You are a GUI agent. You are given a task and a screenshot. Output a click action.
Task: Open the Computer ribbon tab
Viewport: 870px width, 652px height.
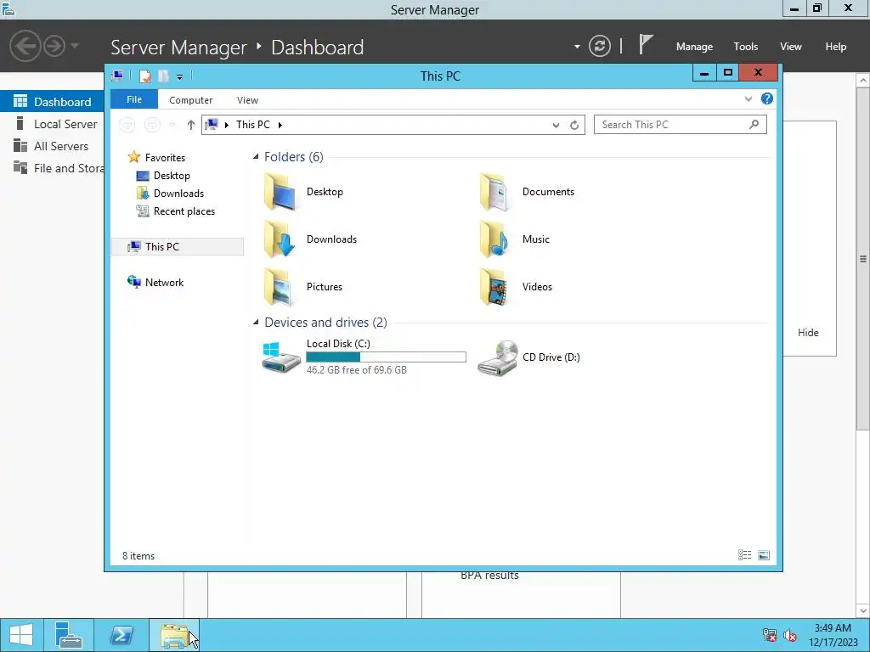(191, 100)
